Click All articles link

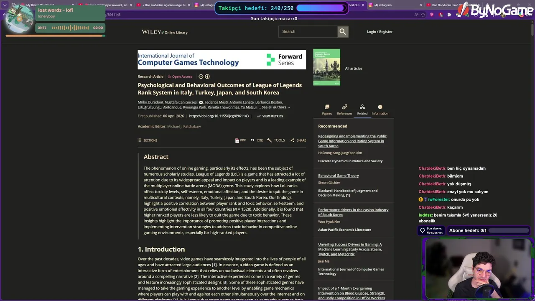pyautogui.click(x=354, y=68)
